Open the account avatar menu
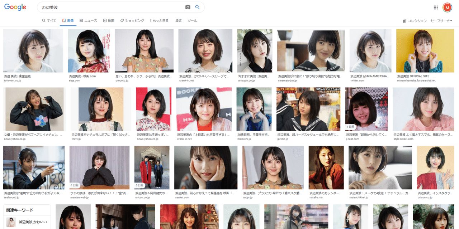The width and height of the screenshot is (459, 229). point(447,7)
